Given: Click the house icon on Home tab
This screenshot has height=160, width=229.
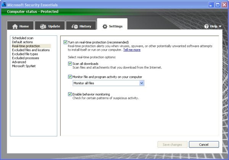Looking at the screenshot, I should (x=15, y=26).
